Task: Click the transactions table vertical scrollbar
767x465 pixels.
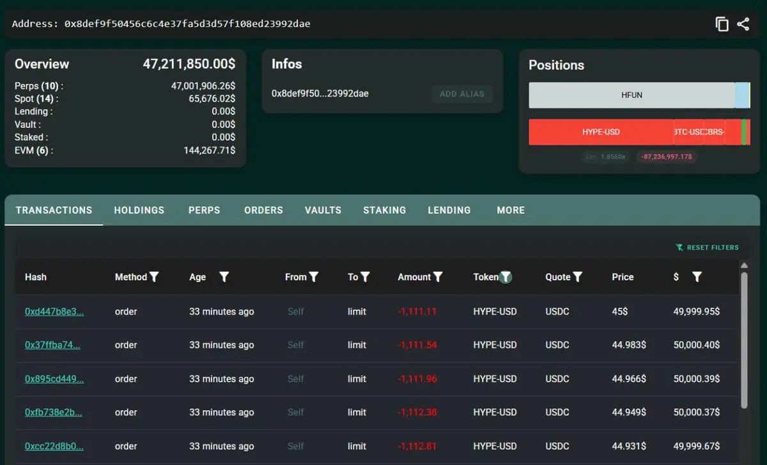Action: [x=744, y=340]
